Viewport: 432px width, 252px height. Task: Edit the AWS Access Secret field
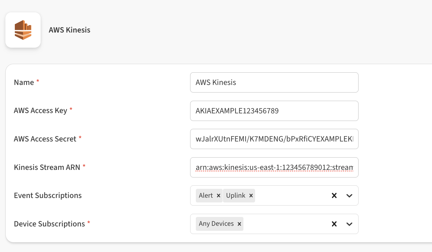[274, 139]
